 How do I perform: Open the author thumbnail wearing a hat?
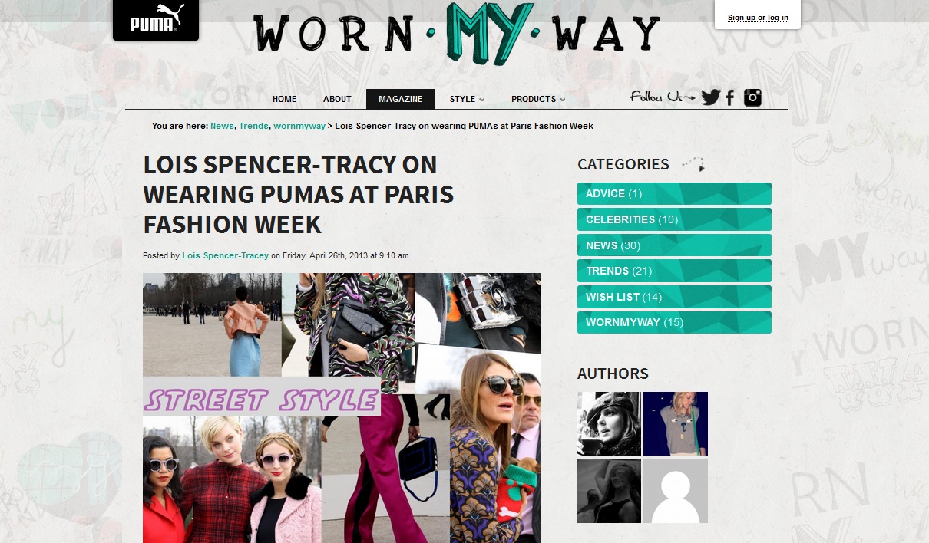coord(609,423)
